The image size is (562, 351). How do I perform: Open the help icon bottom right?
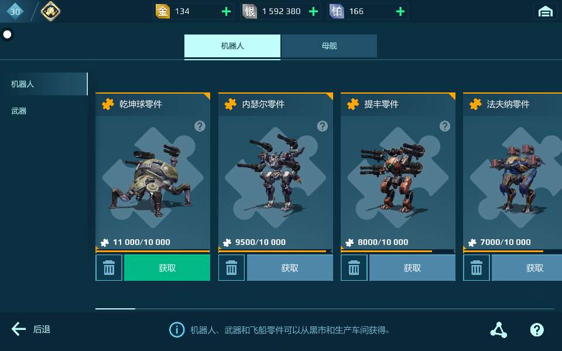coord(537,329)
